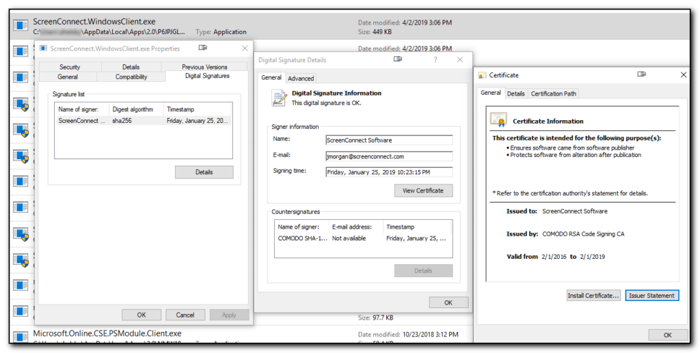Viewport: 700px width, 353px height.
Task: Click the remote-session icon in Certificate title bar
Action: (641, 74)
